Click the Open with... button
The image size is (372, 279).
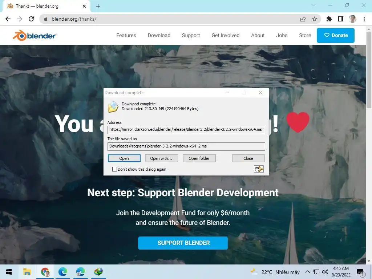(161, 158)
